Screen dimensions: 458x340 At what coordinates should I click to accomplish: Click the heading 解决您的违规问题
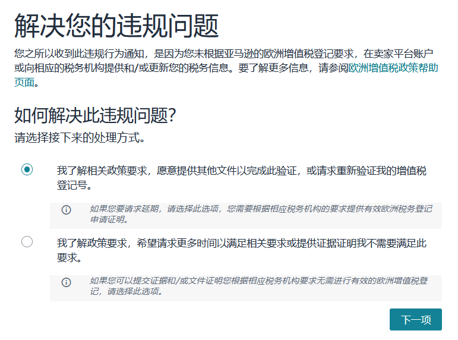pos(116,26)
